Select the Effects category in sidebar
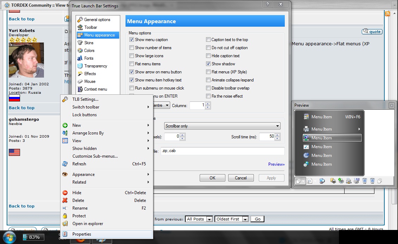This screenshot has height=244, width=398. tap(87, 74)
